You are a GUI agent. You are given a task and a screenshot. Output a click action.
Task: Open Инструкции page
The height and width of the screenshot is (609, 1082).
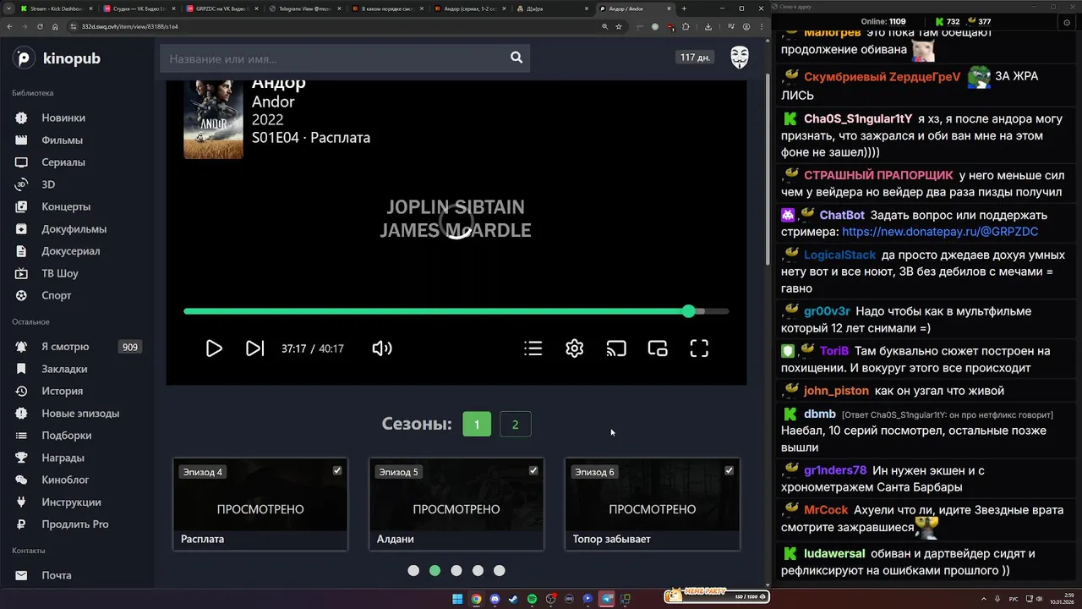point(71,502)
